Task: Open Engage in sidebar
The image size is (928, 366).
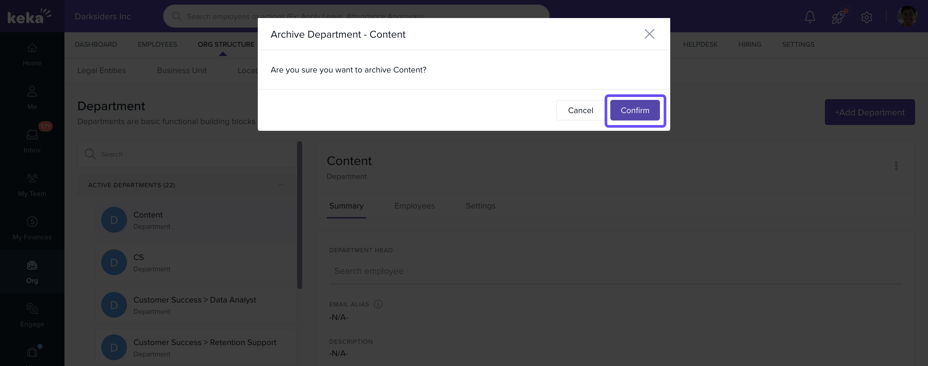Action: [x=32, y=314]
